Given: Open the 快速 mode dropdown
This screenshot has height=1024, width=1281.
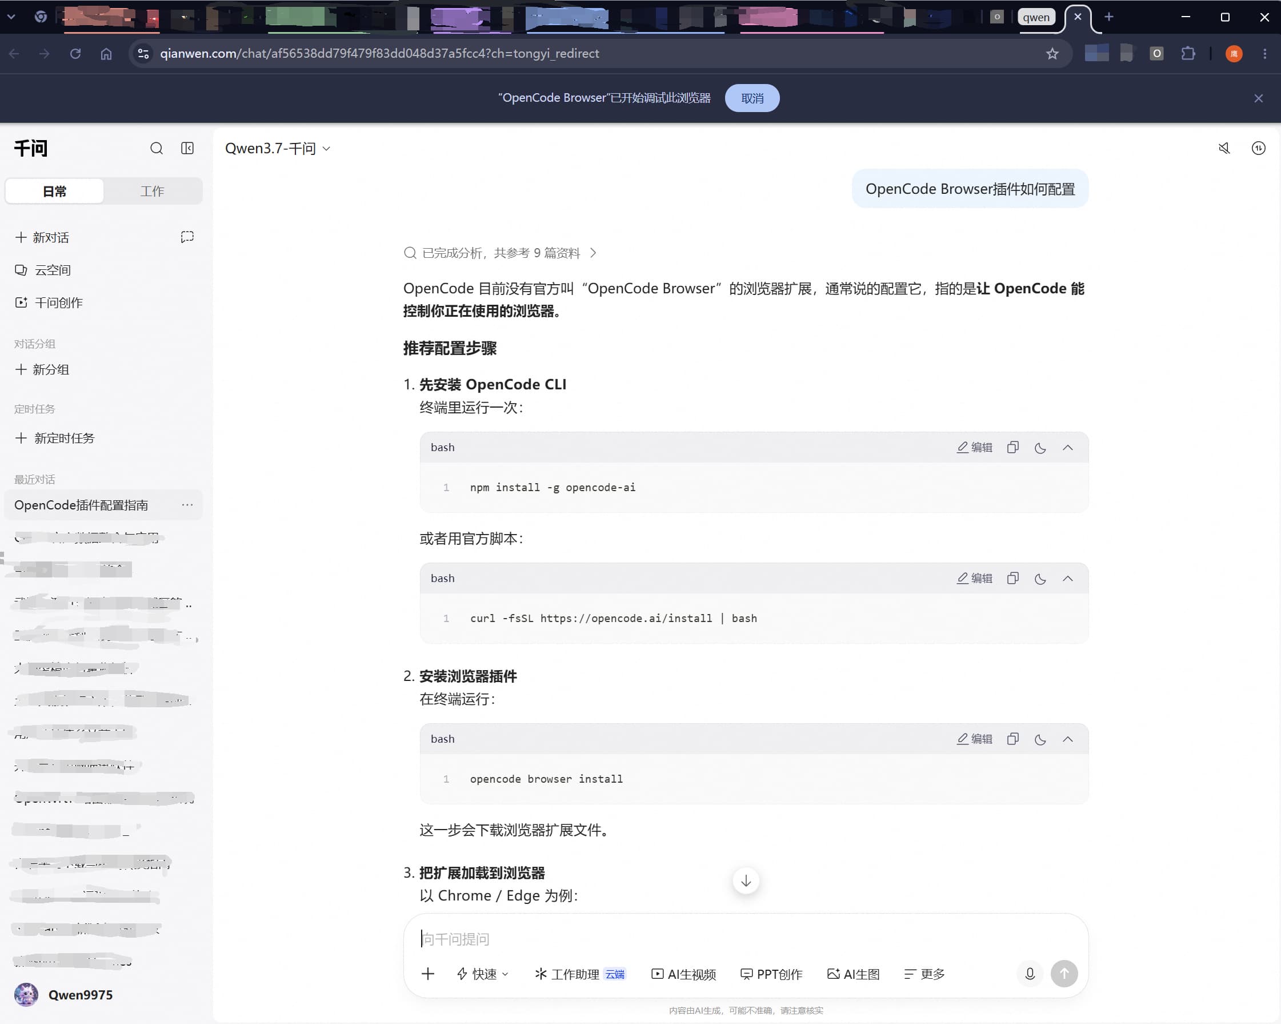Looking at the screenshot, I should [482, 974].
